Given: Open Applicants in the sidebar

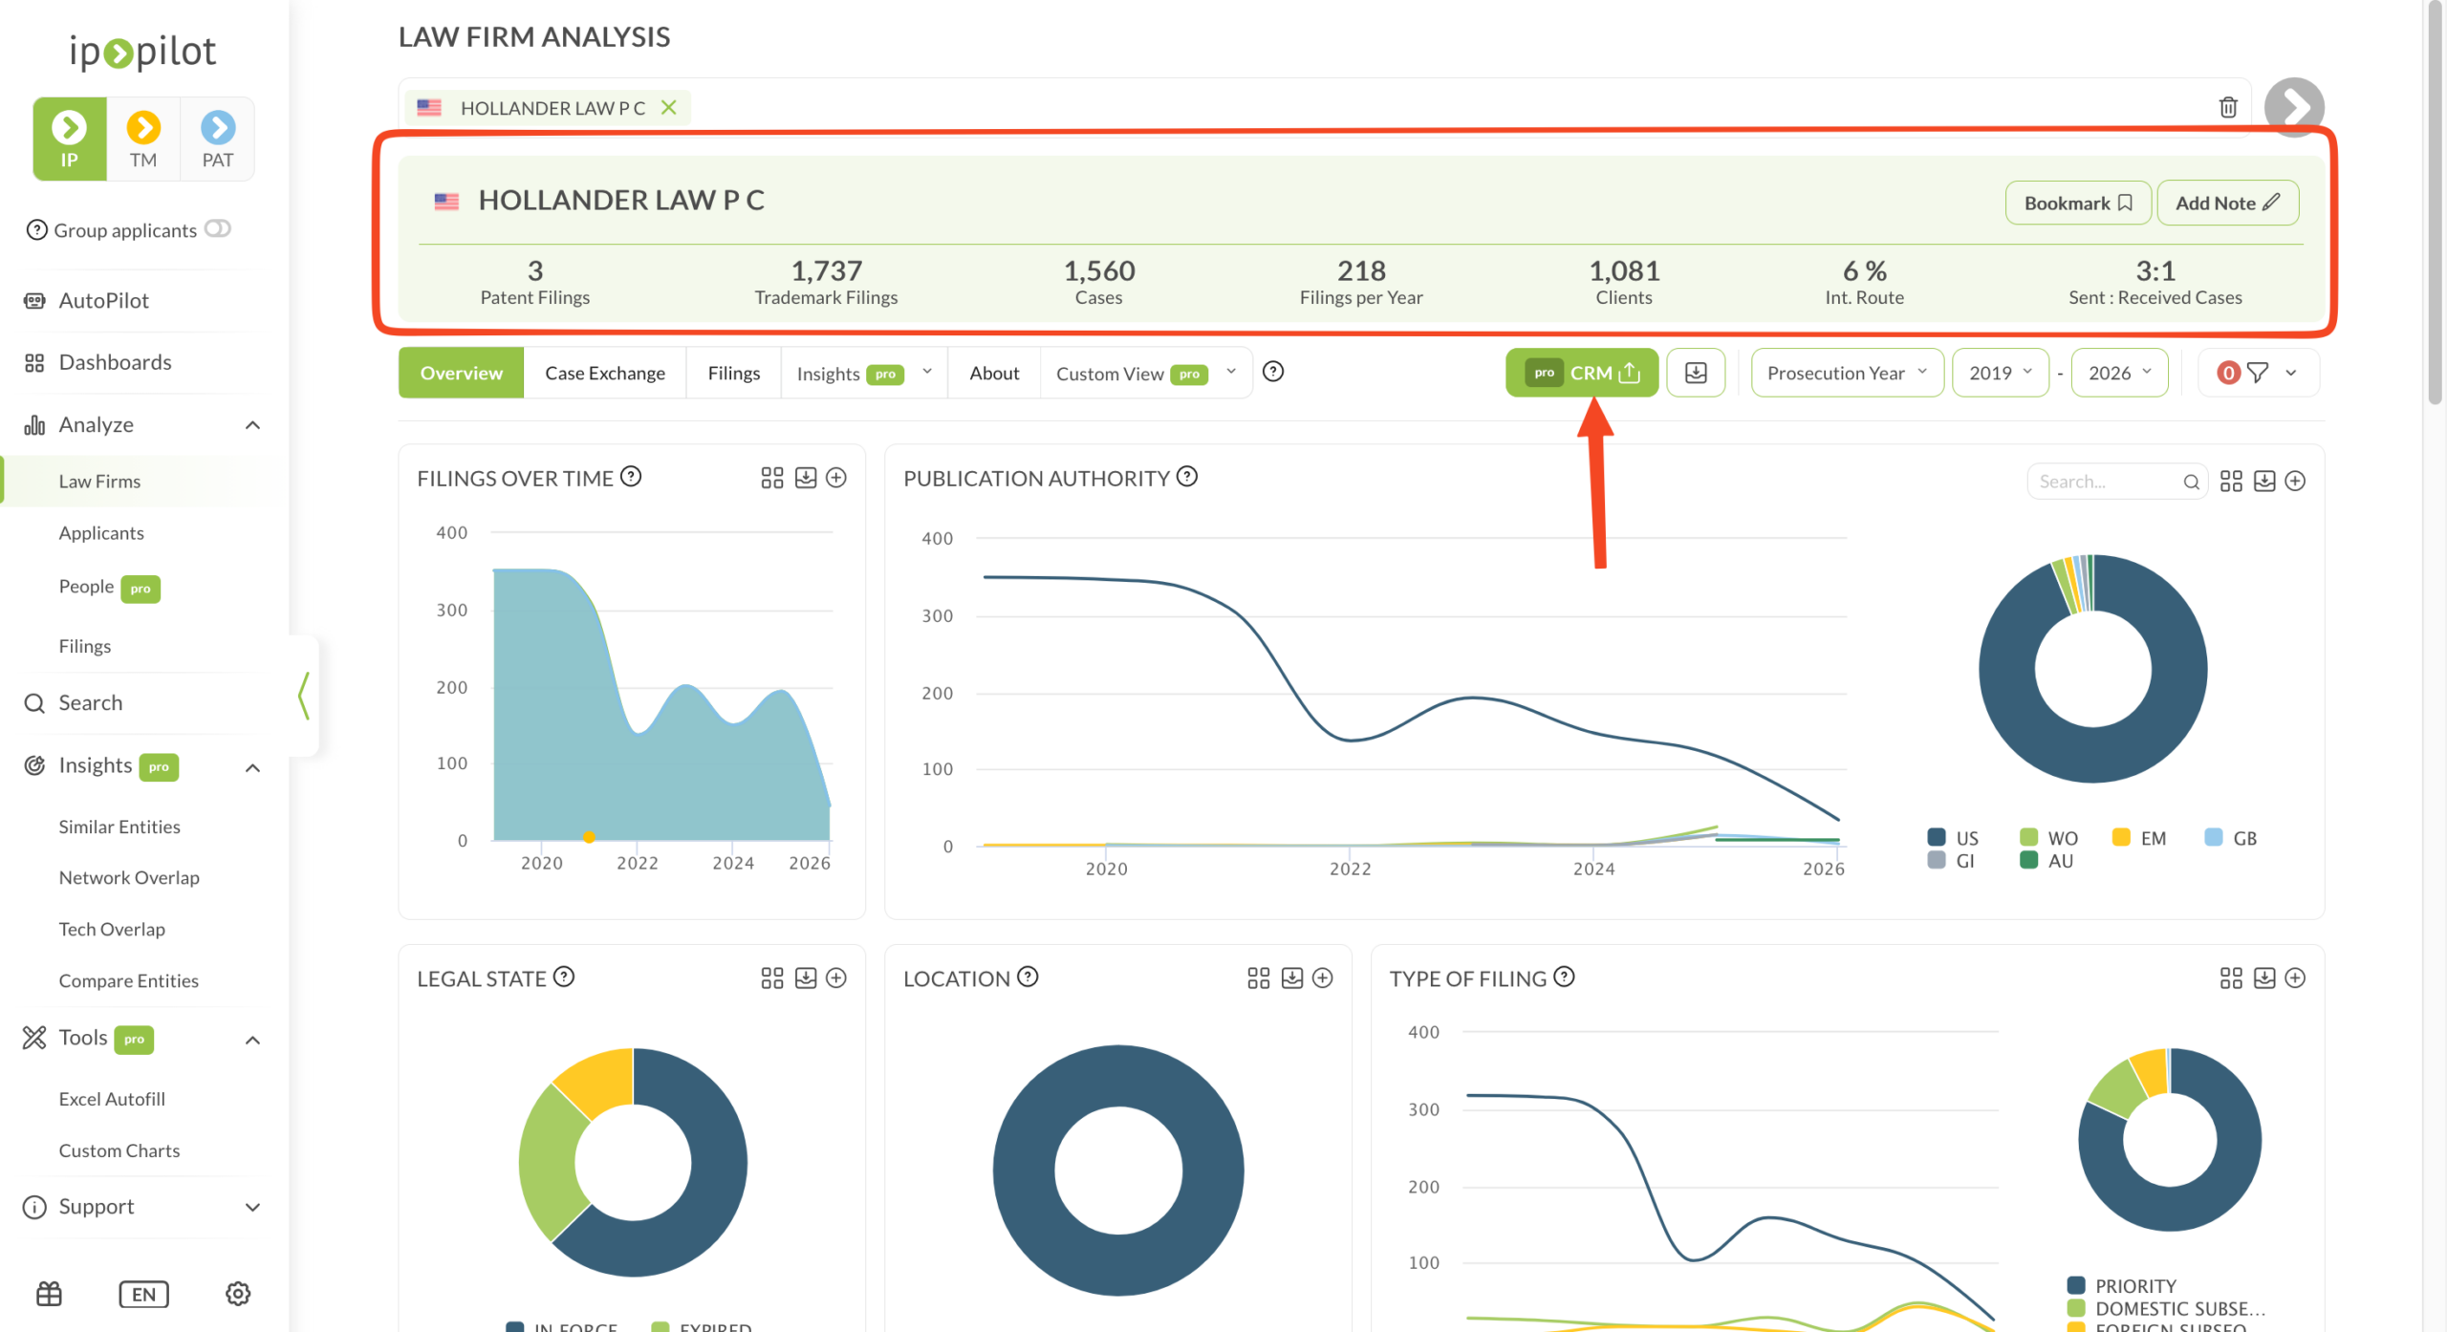Looking at the screenshot, I should (x=101, y=533).
